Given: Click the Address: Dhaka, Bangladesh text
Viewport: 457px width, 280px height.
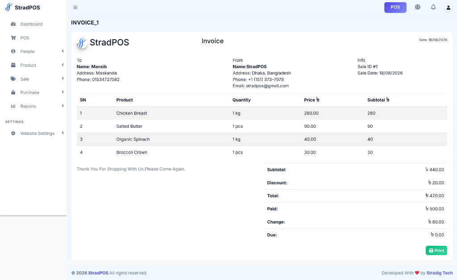Looking at the screenshot, I should point(262,73).
